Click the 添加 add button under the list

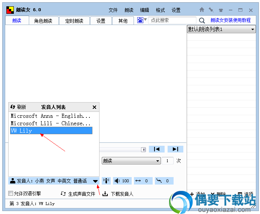point(198,194)
